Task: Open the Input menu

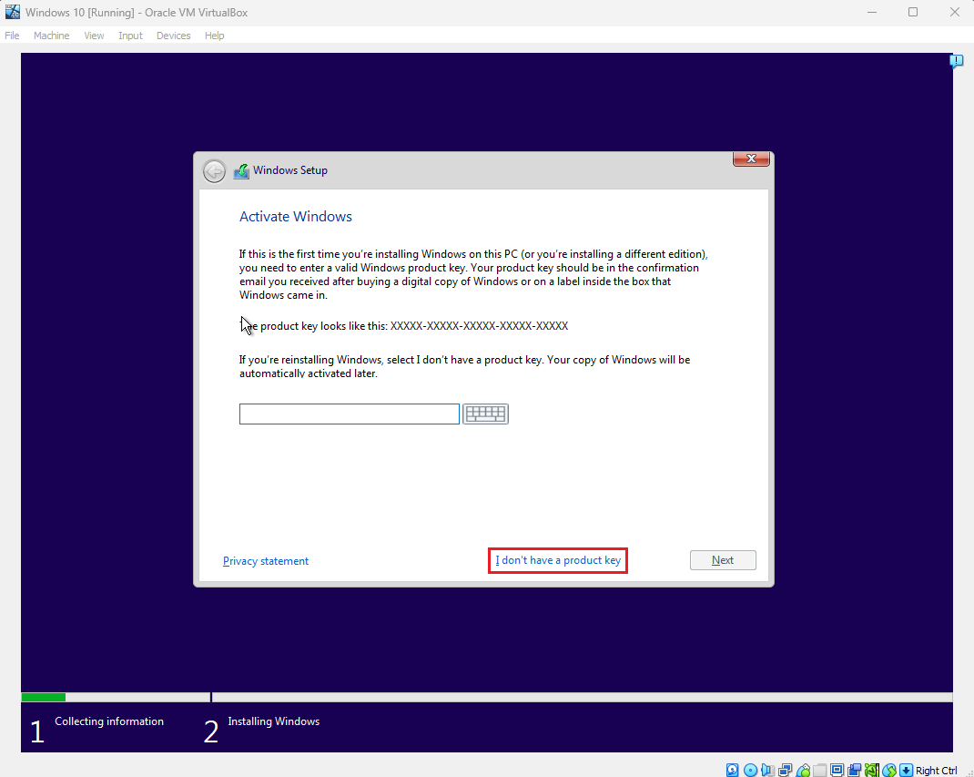Action: coord(130,36)
